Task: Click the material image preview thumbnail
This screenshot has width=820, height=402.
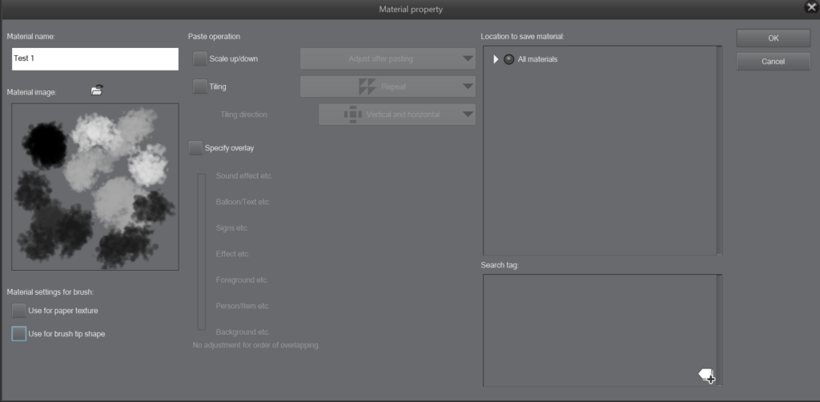Action: coord(95,187)
